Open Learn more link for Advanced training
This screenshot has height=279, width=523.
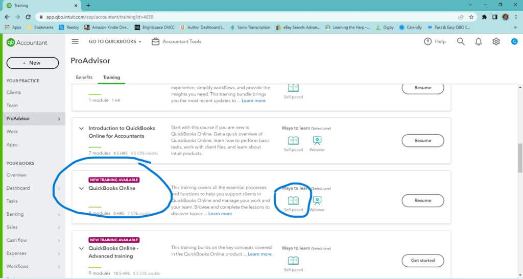pyautogui.click(x=259, y=254)
